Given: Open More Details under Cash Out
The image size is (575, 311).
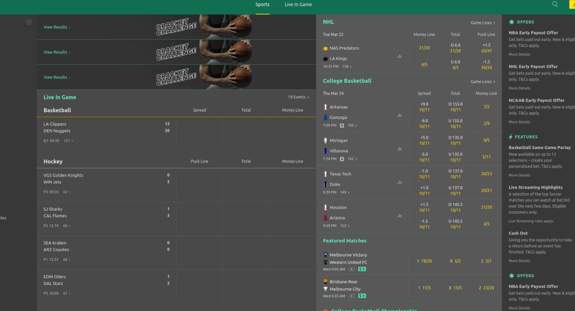Looking at the screenshot, I should pyautogui.click(x=519, y=261).
